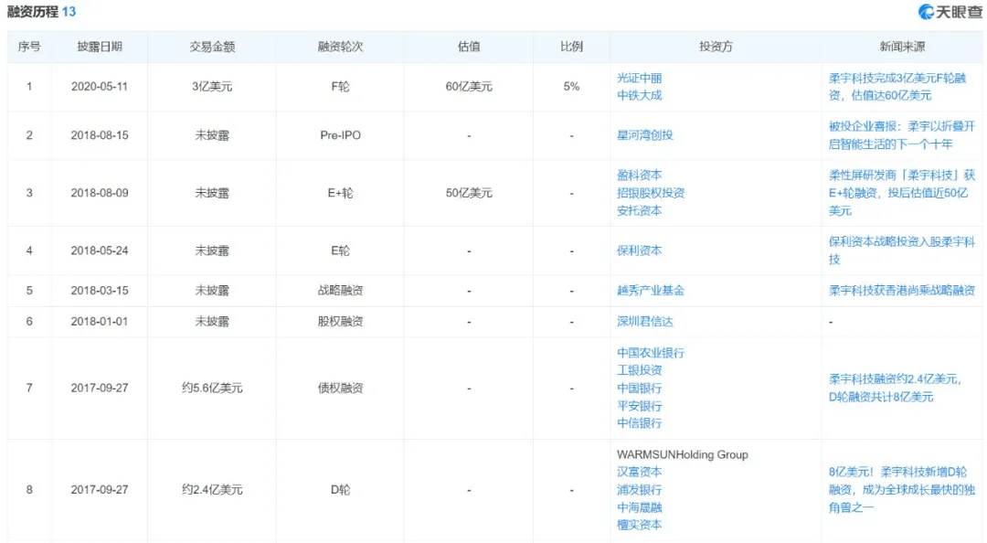Click the 中国农业银行 investor link
987x543 pixels.
[x=651, y=353]
